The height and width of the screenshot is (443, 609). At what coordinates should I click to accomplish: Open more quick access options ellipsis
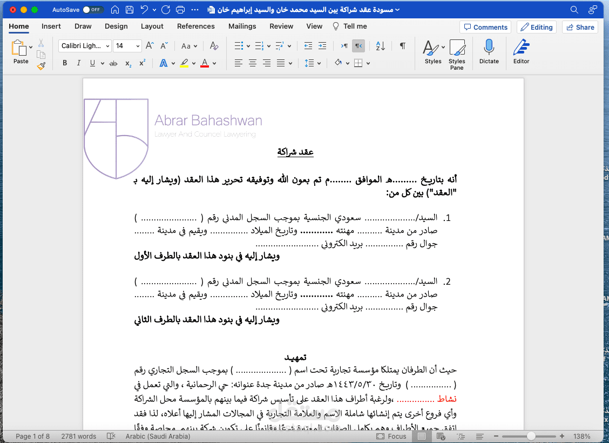[x=195, y=10]
